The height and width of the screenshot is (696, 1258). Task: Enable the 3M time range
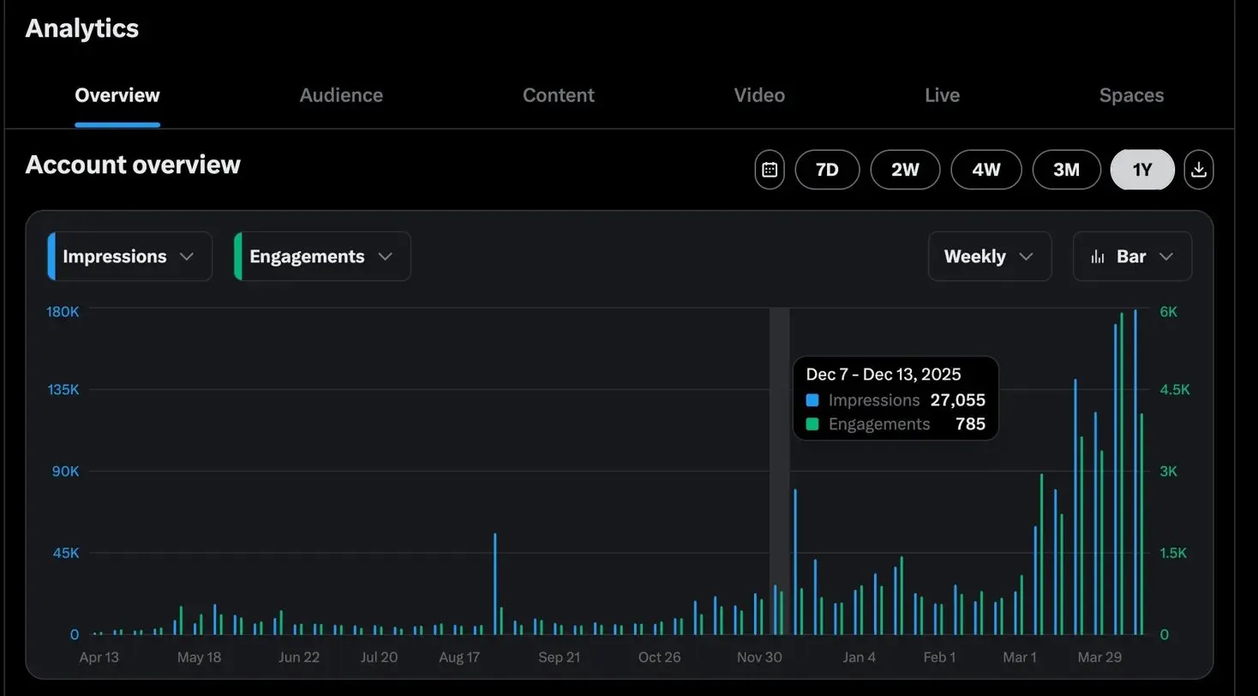(1066, 169)
